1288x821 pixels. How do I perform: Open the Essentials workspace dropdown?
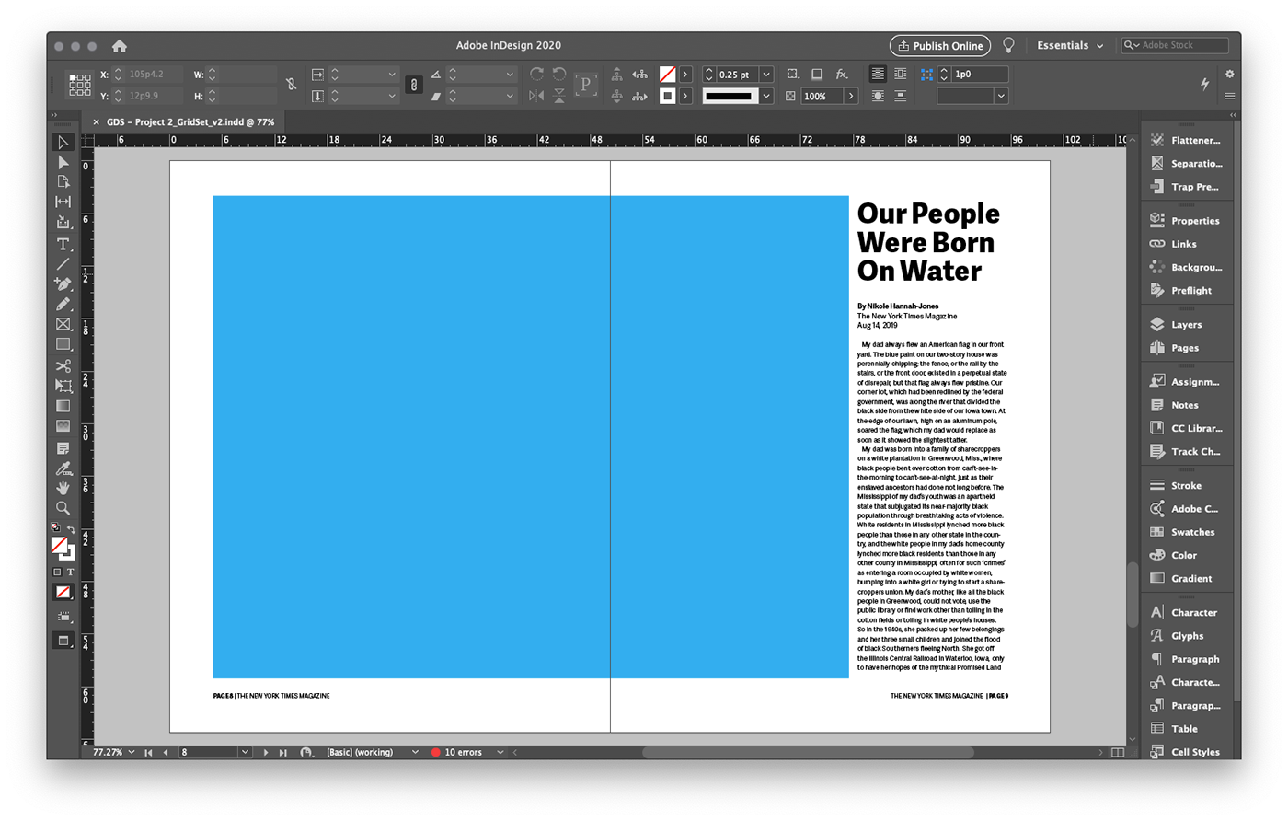pyautogui.click(x=1070, y=45)
